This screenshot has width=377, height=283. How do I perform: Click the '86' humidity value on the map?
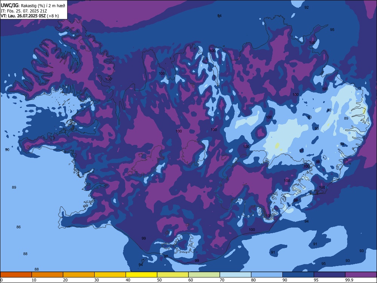[18, 227]
